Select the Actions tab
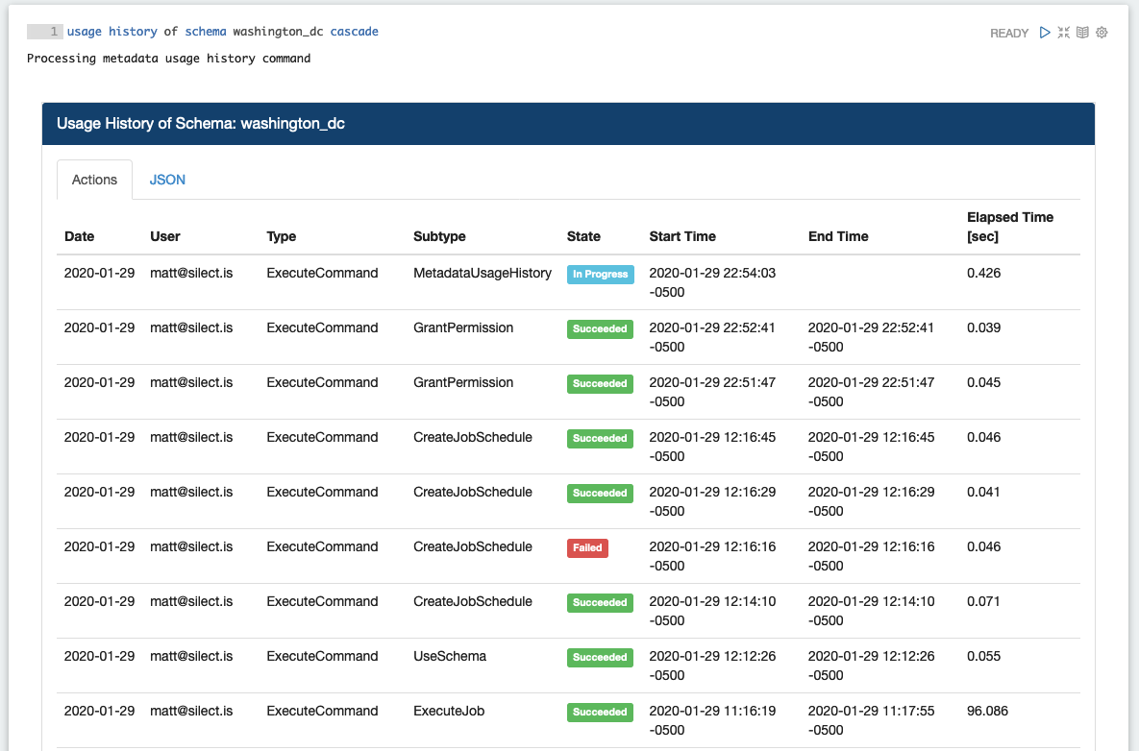1139x751 pixels. point(94,180)
